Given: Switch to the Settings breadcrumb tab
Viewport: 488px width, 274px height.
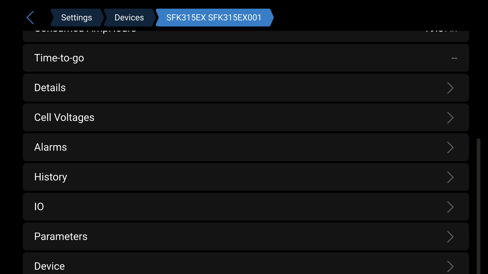Looking at the screenshot, I should pyautogui.click(x=77, y=18).
